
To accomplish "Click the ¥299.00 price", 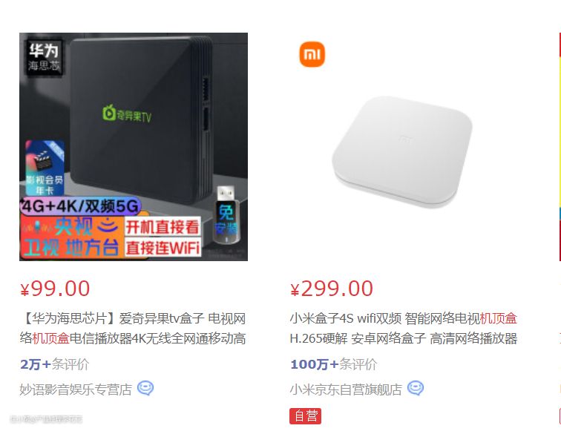I will pos(332,289).
